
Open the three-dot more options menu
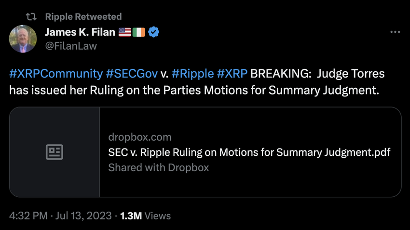point(395,32)
